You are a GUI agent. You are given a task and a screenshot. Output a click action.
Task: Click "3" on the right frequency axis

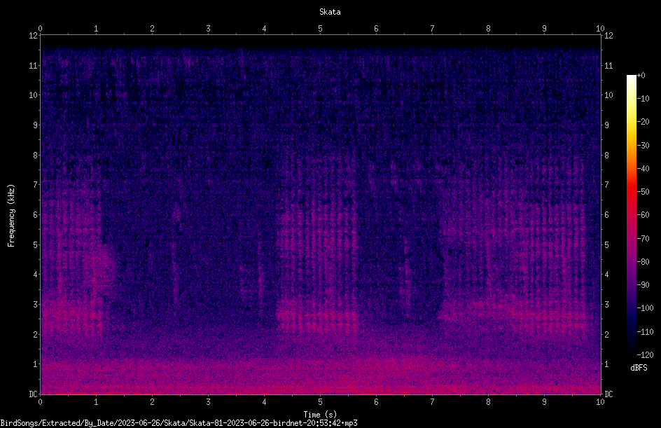pyautogui.click(x=606, y=305)
